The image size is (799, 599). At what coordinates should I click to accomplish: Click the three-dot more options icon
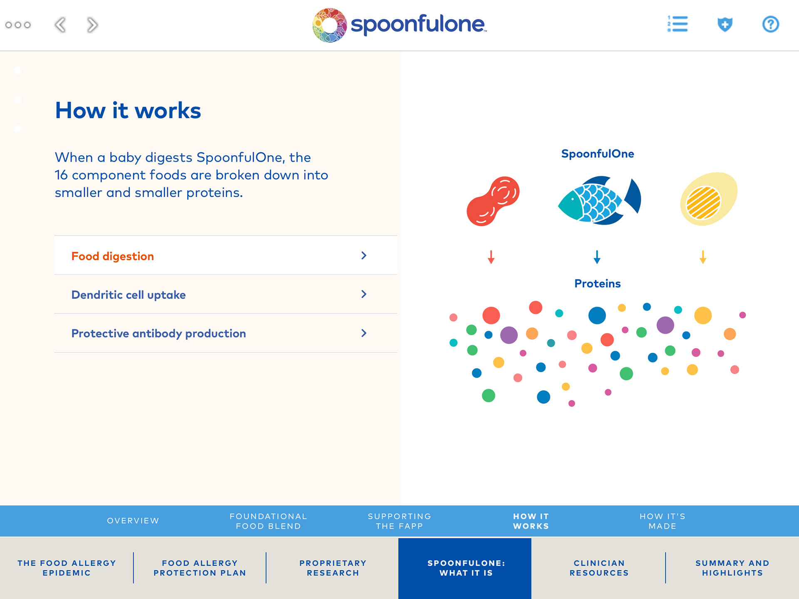[18, 25]
